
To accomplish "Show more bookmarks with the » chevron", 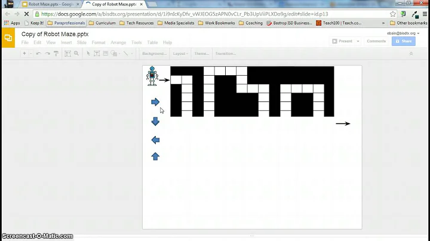I will pyautogui.click(x=383, y=23).
